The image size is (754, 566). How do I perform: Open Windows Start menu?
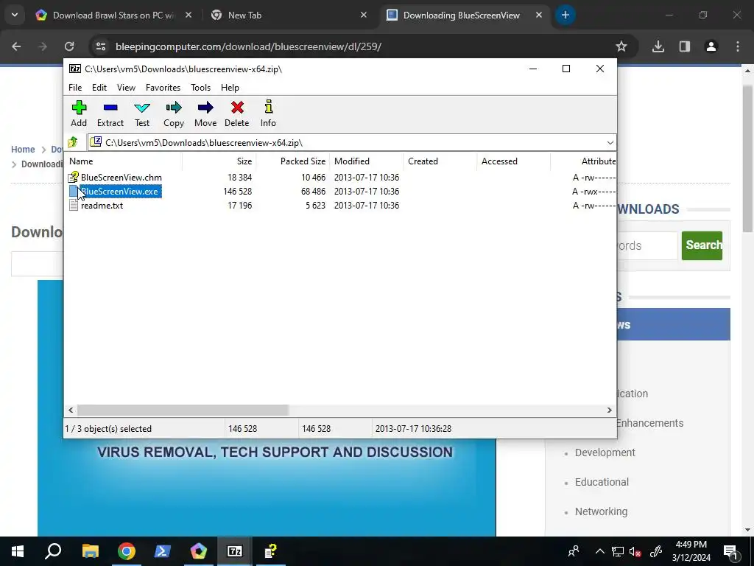pyautogui.click(x=18, y=551)
